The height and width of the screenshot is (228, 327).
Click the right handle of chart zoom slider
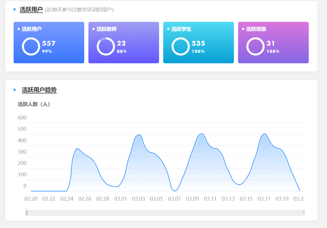[x=304, y=213]
